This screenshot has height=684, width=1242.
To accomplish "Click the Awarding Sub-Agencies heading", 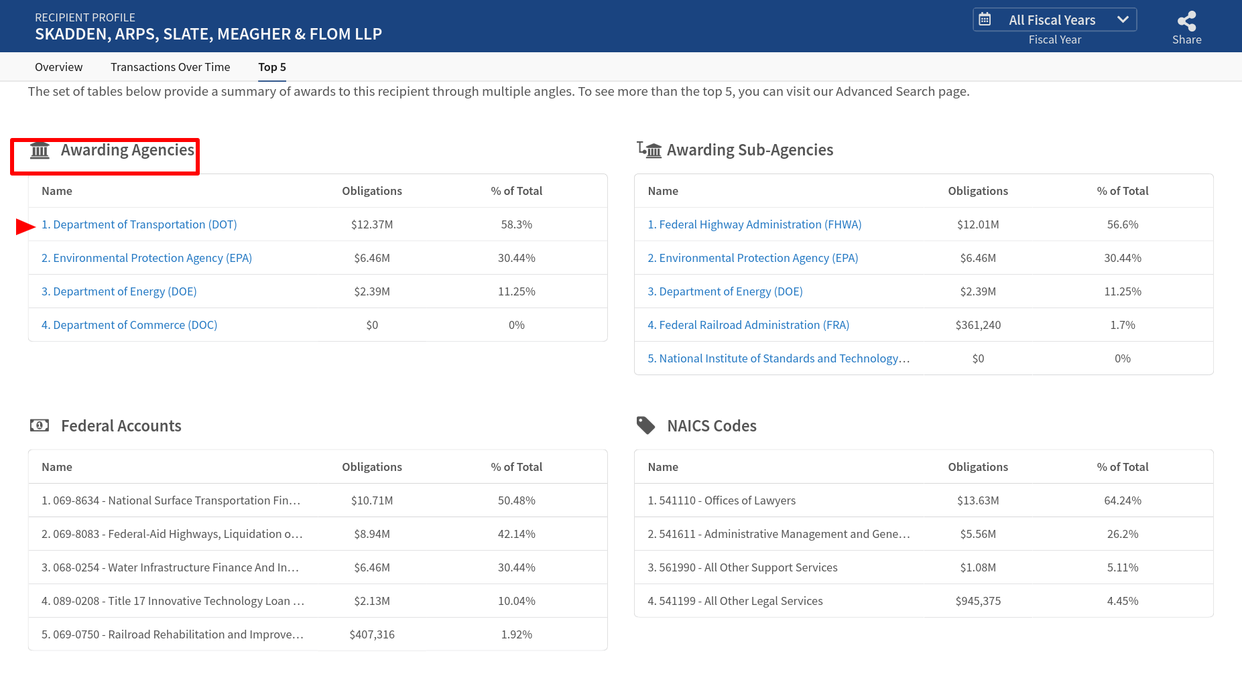I will coord(750,150).
